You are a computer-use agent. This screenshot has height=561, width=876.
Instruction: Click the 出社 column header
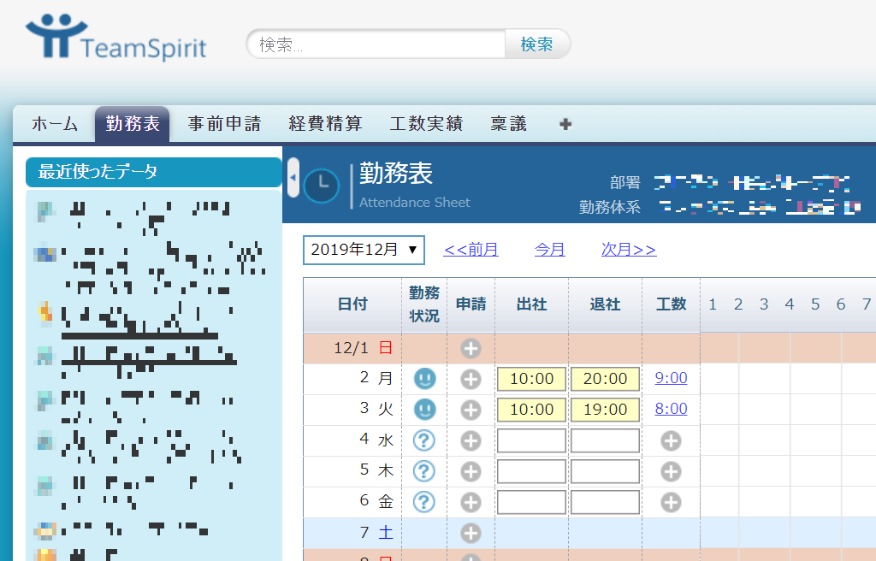[531, 304]
